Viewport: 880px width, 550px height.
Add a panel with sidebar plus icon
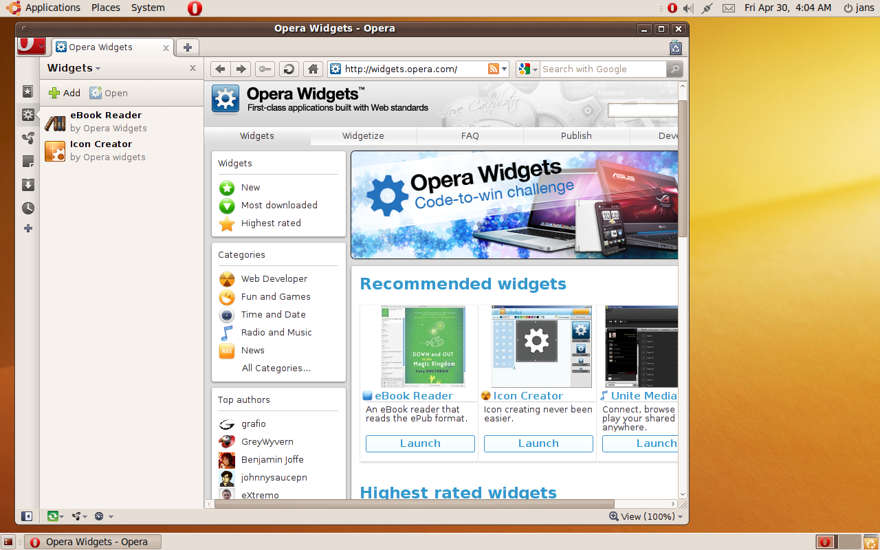click(x=27, y=228)
